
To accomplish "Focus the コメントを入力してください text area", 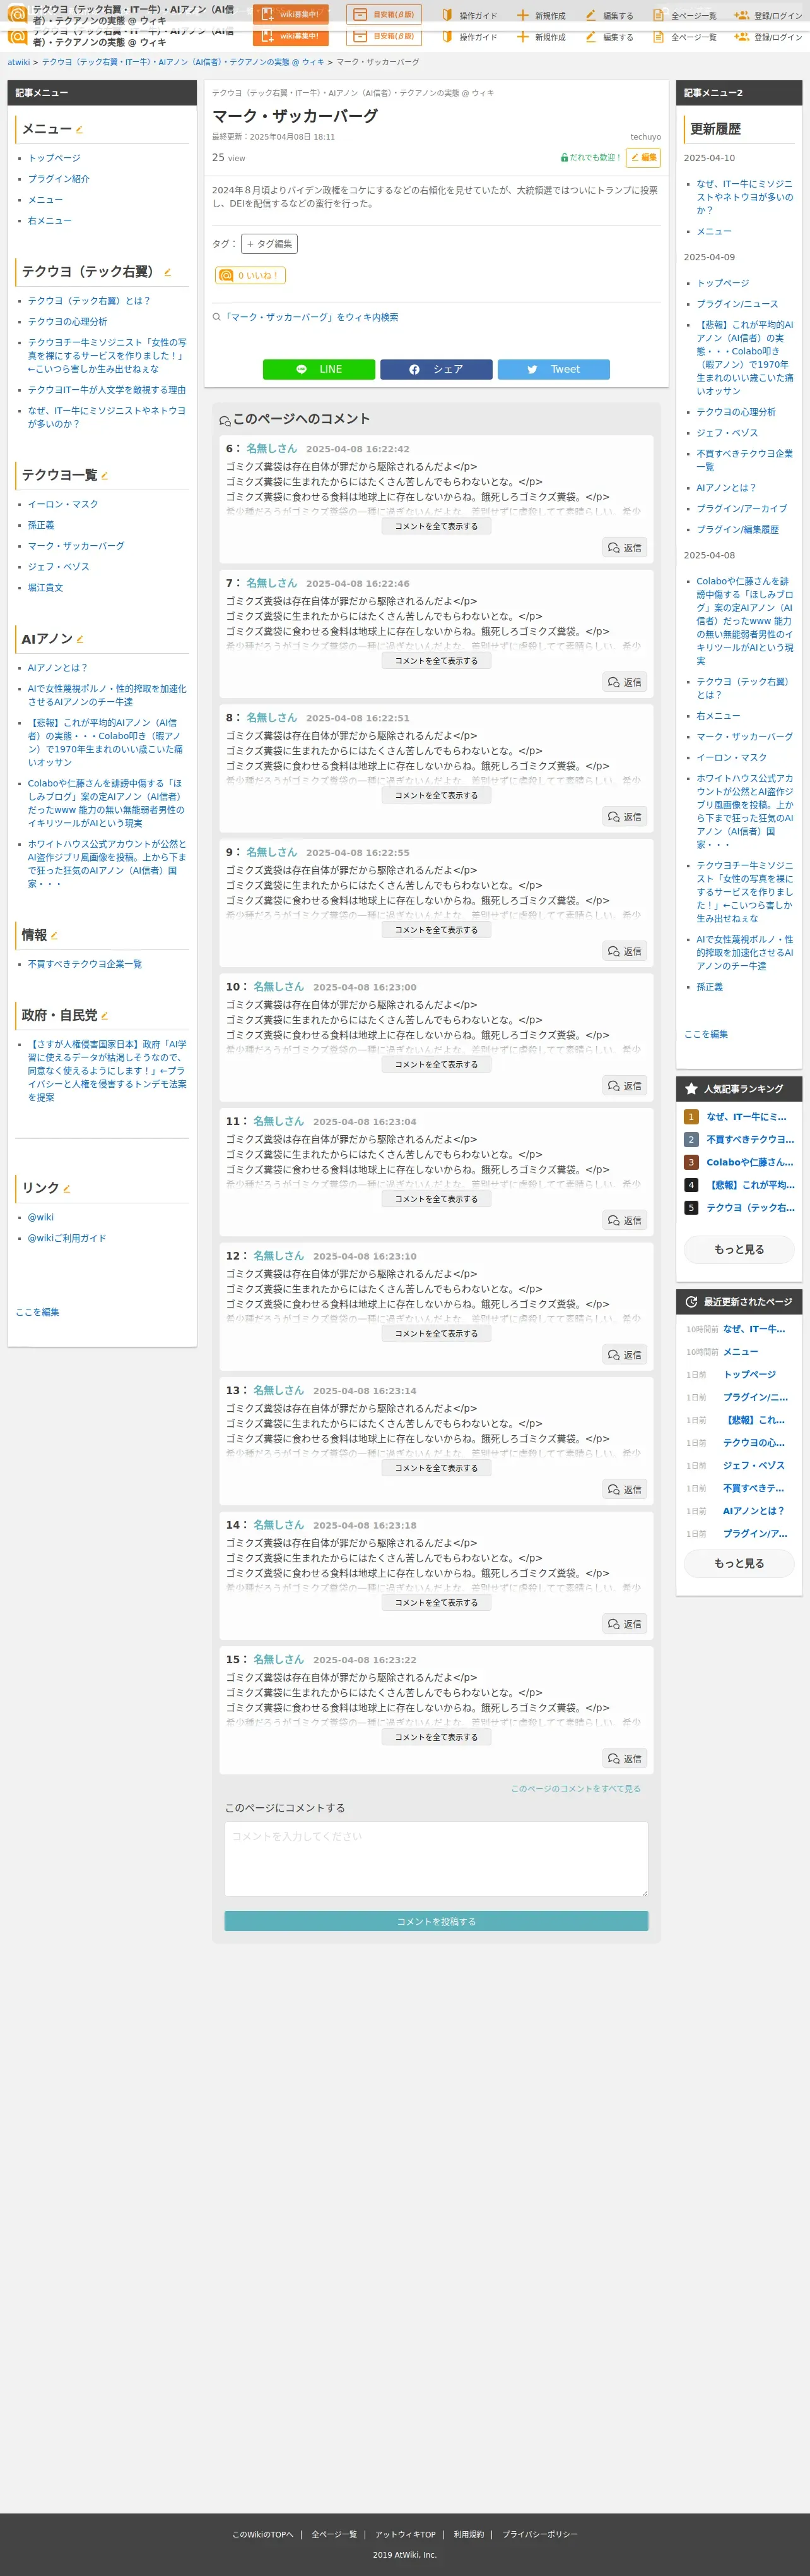I will [x=437, y=1859].
